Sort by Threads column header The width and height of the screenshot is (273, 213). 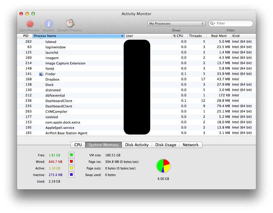click(197, 36)
